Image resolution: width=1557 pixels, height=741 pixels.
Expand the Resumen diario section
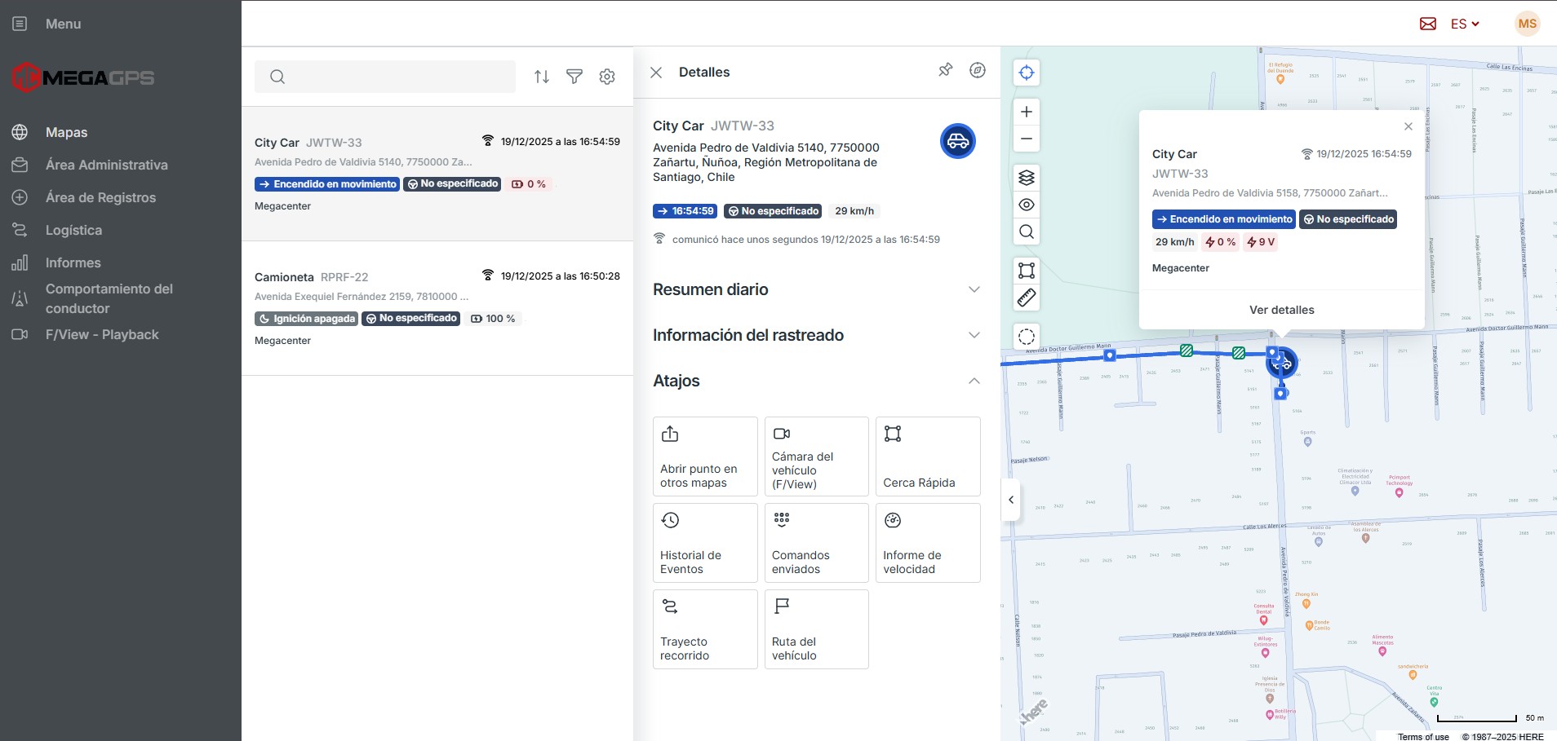(x=816, y=289)
